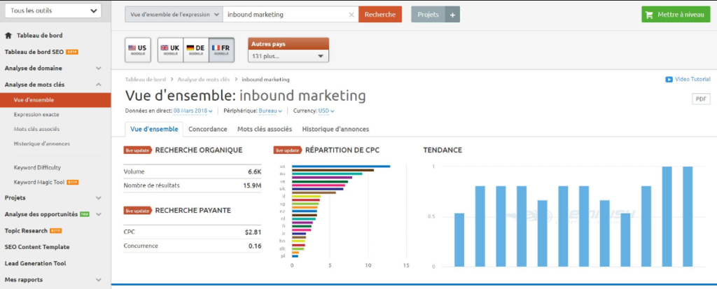
Task: Open SEO Content Template
Action: (x=37, y=247)
